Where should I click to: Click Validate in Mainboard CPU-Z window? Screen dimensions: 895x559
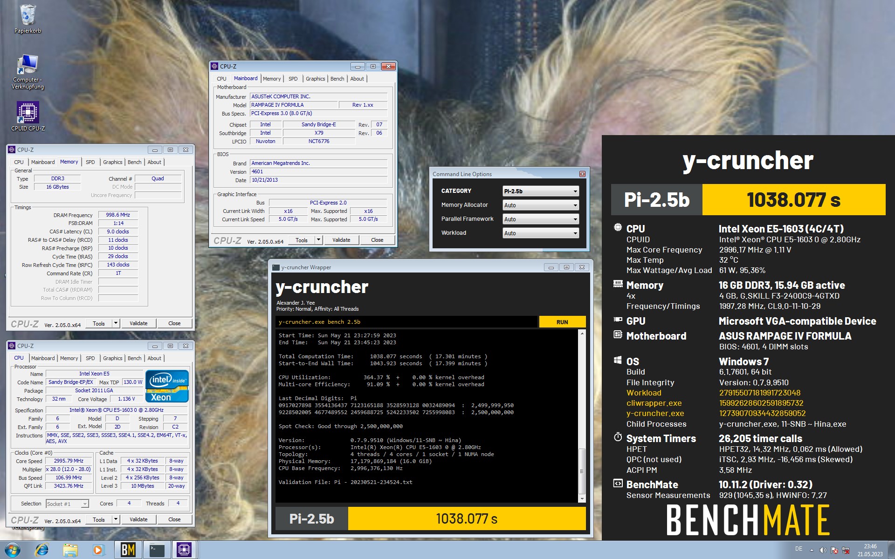(341, 240)
